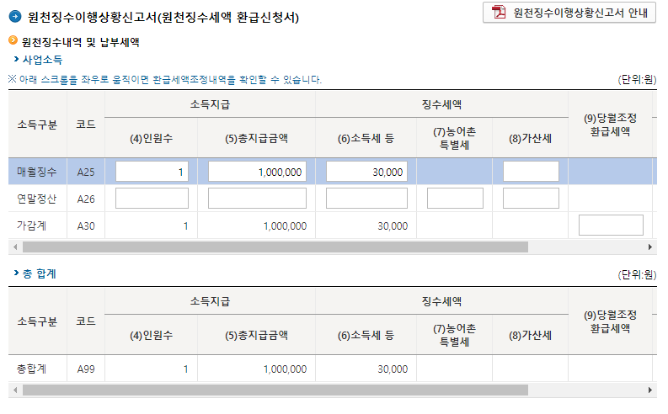Click the right arrow of the 사업소득 table scrollbar
The height and width of the screenshot is (414, 668).
click(x=650, y=247)
